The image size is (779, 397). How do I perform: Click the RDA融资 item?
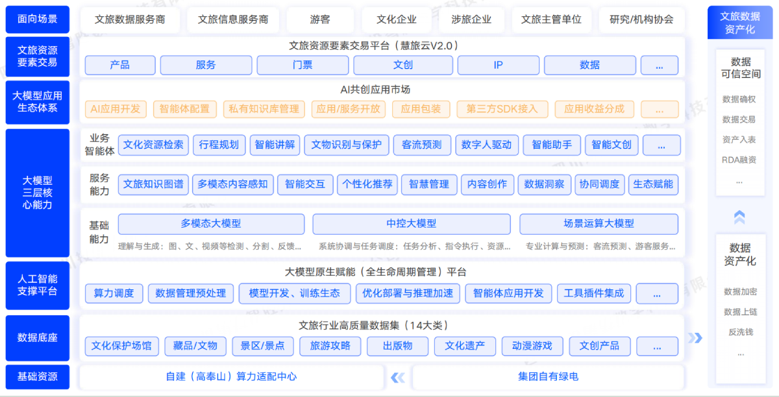click(739, 160)
